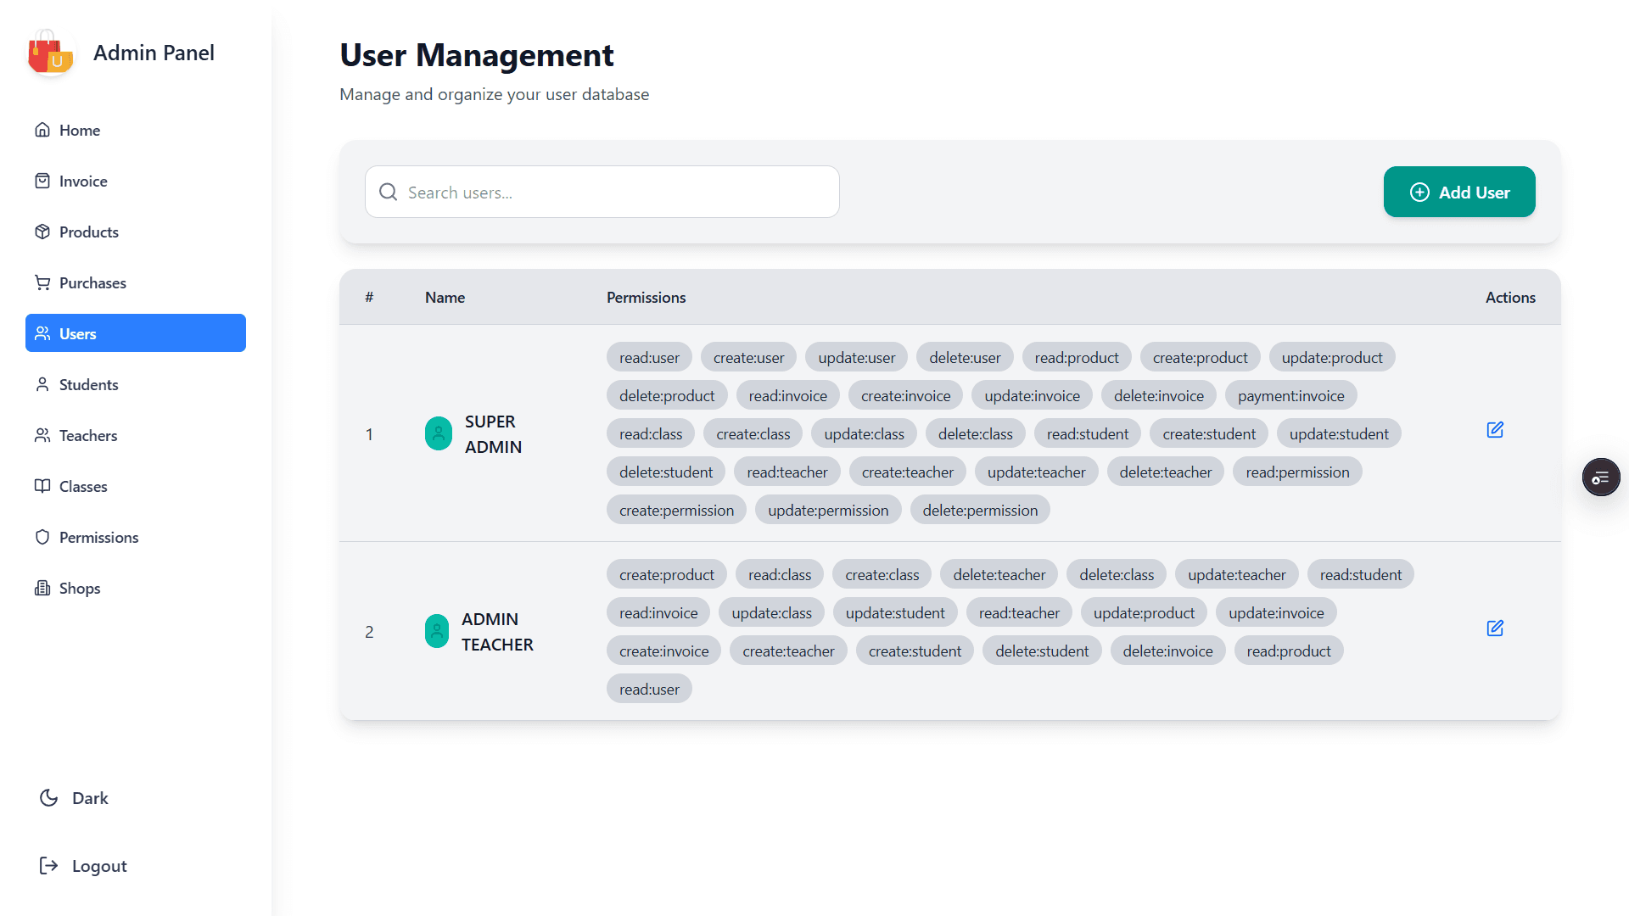The width and height of the screenshot is (1629, 916).
Task: Open the floating dark round widget button
Action: pos(1601,478)
